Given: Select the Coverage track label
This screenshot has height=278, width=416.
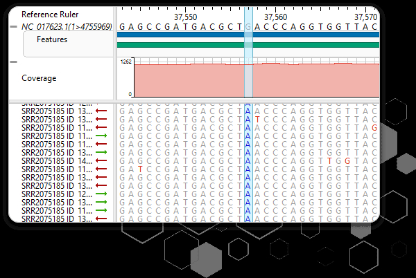Looking at the screenshot, I should point(39,78).
